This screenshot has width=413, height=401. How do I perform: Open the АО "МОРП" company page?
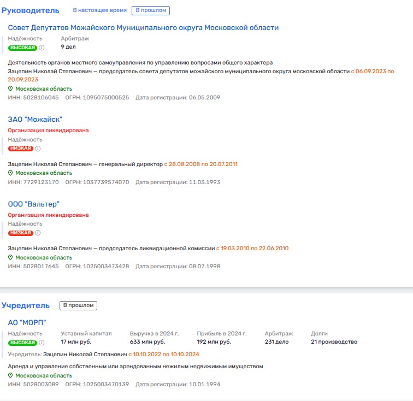pyautogui.click(x=27, y=322)
